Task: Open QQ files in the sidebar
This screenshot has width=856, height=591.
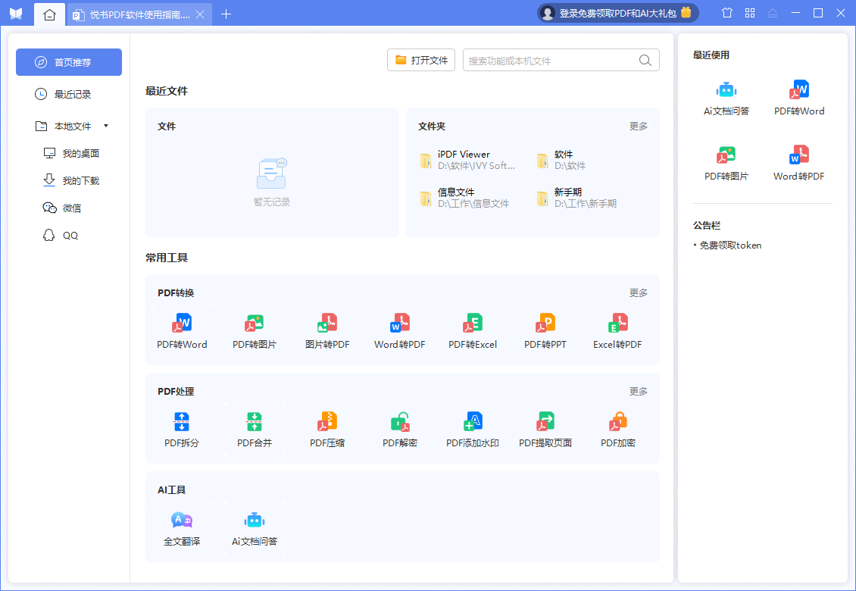Action: 61,236
